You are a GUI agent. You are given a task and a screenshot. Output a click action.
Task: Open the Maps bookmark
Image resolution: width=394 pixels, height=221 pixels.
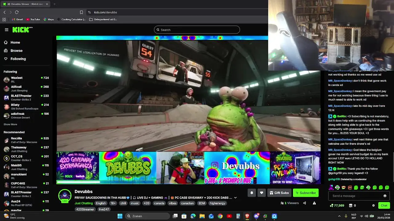click(49, 19)
